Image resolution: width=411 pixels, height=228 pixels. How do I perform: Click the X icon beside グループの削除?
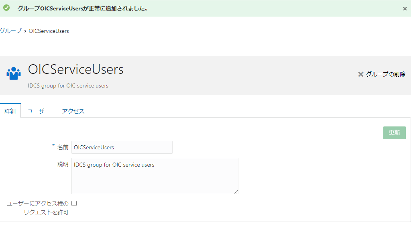click(x=360, y=74)
